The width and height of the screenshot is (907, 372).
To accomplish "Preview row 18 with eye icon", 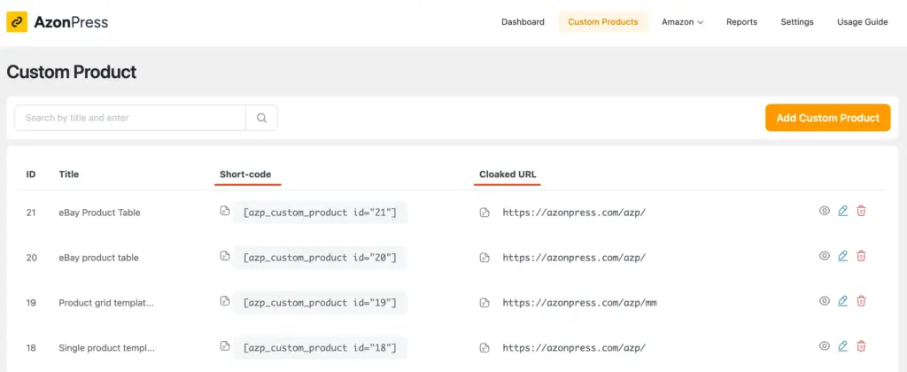I will pos(825,346).
